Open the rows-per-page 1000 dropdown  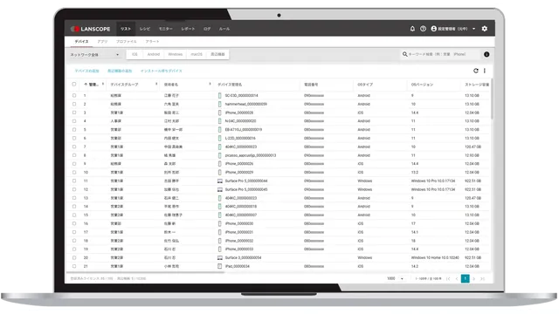(x=396, y=279)
